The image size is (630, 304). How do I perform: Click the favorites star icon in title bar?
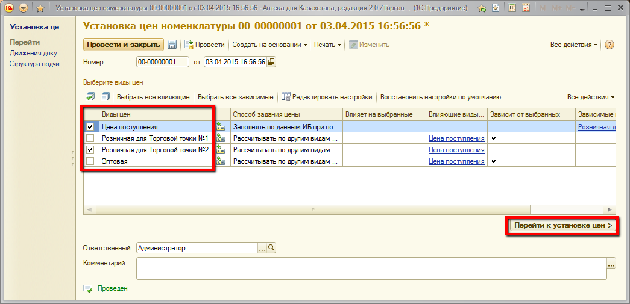pyautogui.click(x=40, y=8)
